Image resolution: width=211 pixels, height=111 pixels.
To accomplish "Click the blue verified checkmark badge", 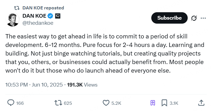I will click(50, 16).
